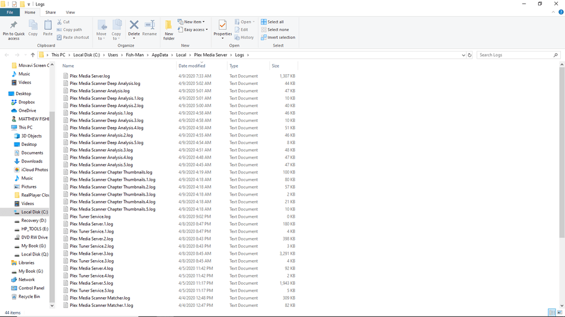The image size is (565, 317).
Task: Open Libraries in navigation pane
Action: click(x=26, y=263)
